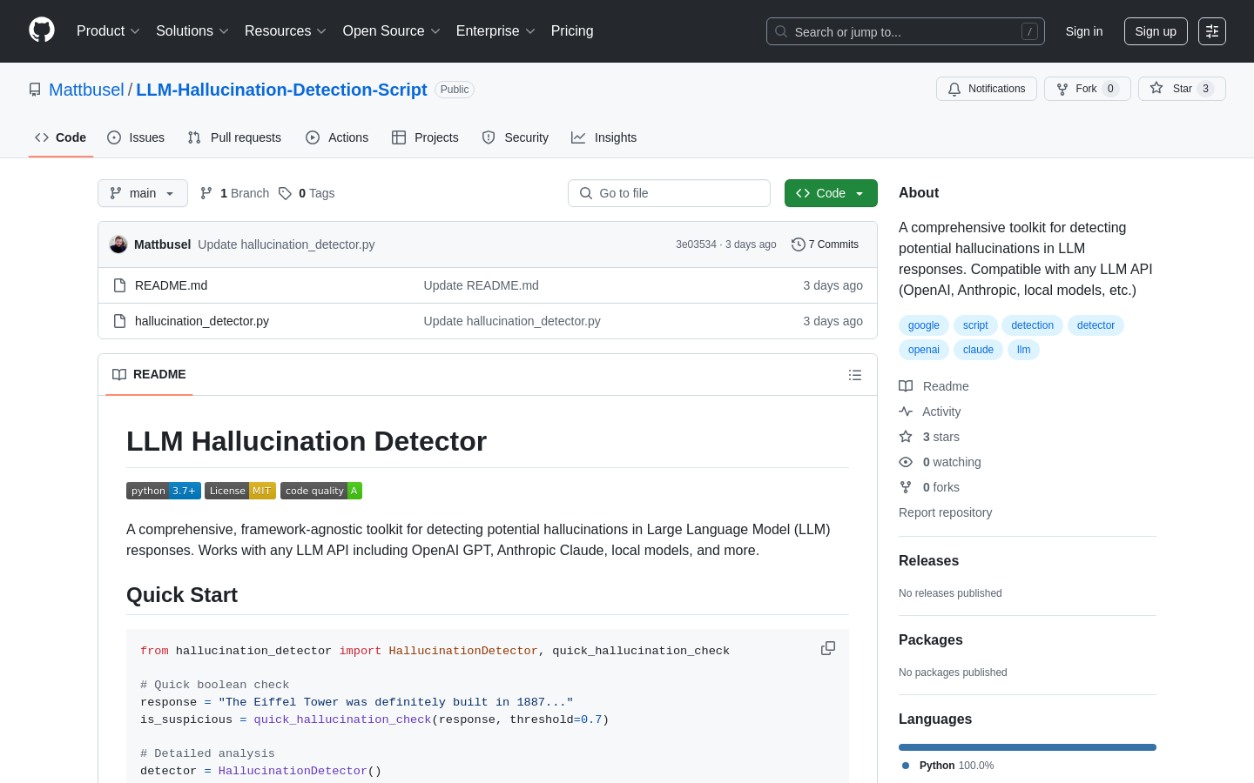Screen dimensions: 1254x783
Task: Open the Releases section heading link
Action: pyautogui.click(x=928, y=561)
